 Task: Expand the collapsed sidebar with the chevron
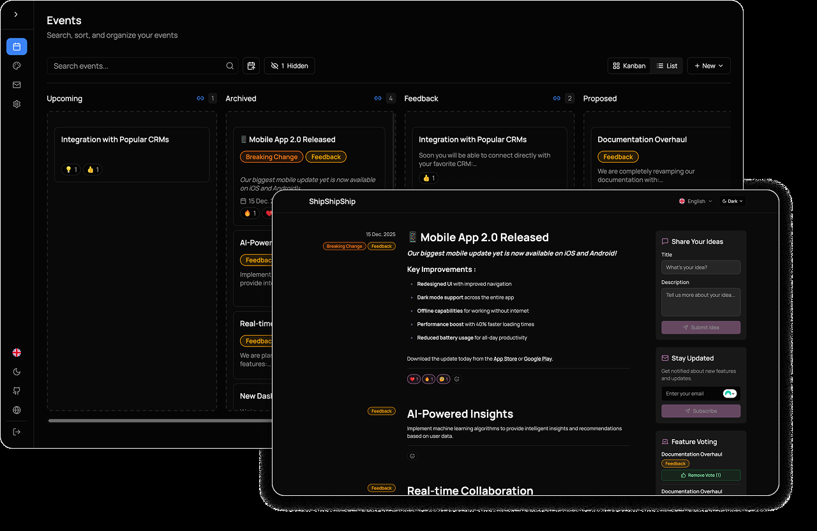click(x=16, y=15)
